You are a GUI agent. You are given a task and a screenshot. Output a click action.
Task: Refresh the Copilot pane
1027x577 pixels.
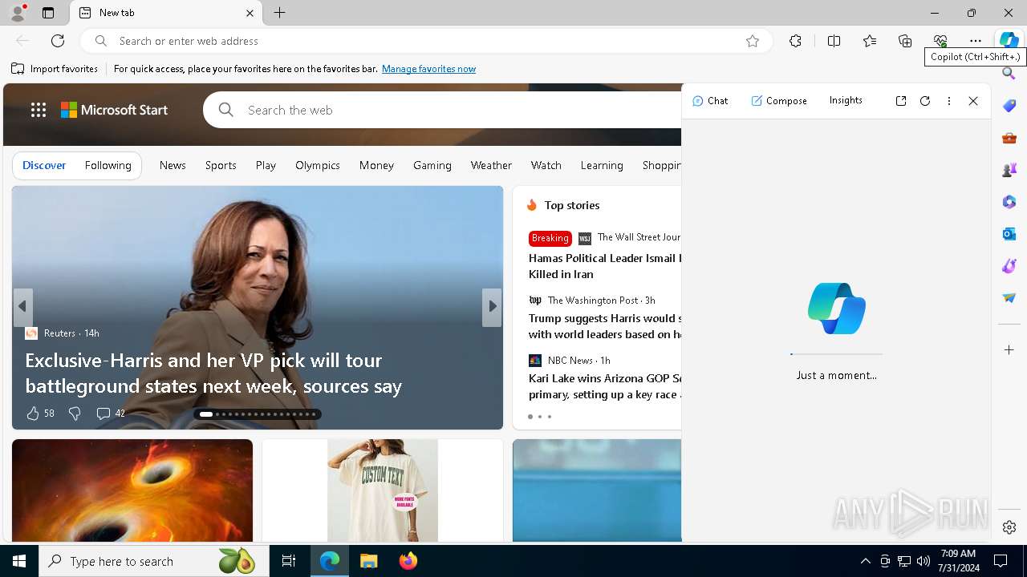(925, 101)
